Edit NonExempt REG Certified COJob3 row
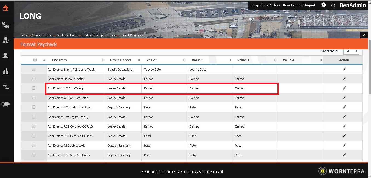The image size is (371, 178). click(x=344, y=126)
